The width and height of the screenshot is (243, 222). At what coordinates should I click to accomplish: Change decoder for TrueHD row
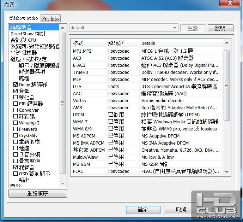[123, 72]
